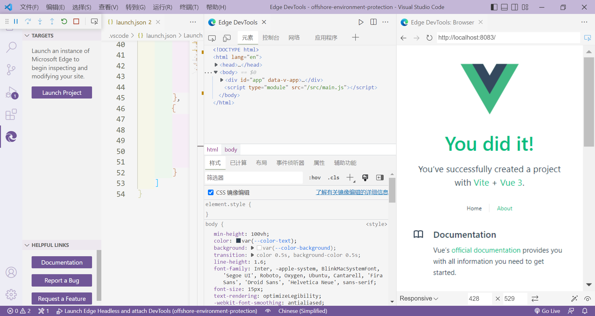Toggle computed styles sidebar icon

pos(380,178)
